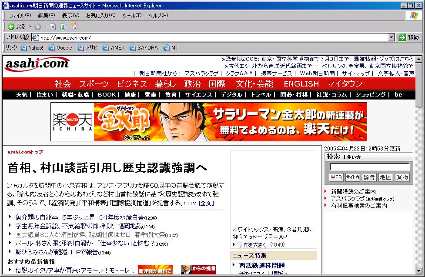The height and width of the screenshot is (277, 425).
Task: Open the Forward button history dropdown arrow
Action: coord(45,27)
